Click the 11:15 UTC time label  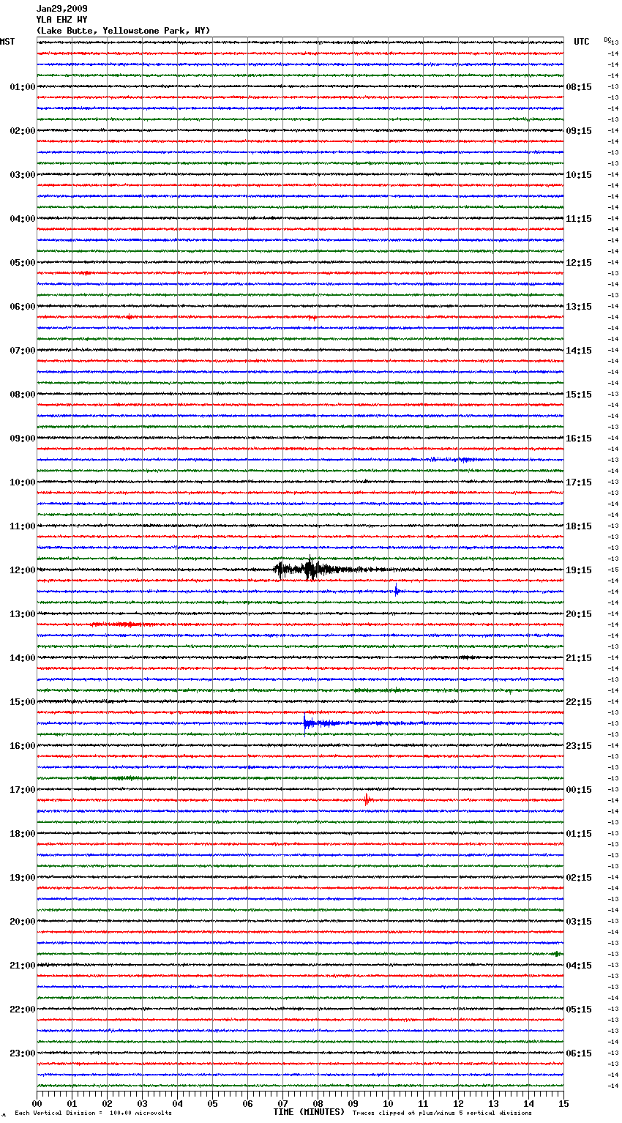pyautogui.click(x=579, y=219)
